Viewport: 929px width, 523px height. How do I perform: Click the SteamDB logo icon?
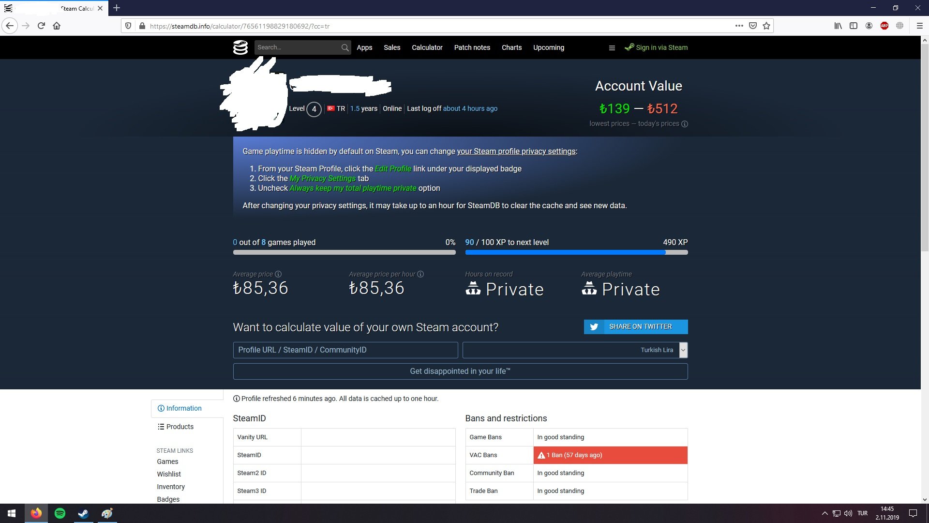[x=240, y=47]
